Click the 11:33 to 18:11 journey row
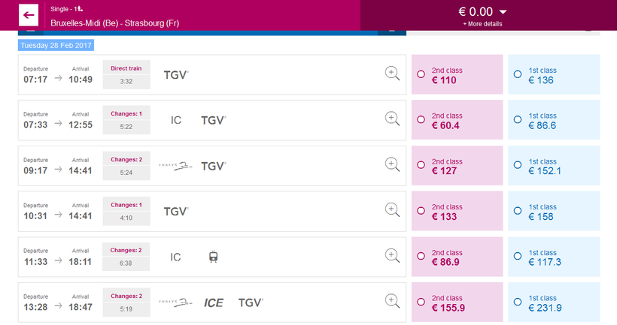Viewport: 617px width, 325px height. point(286,257)
